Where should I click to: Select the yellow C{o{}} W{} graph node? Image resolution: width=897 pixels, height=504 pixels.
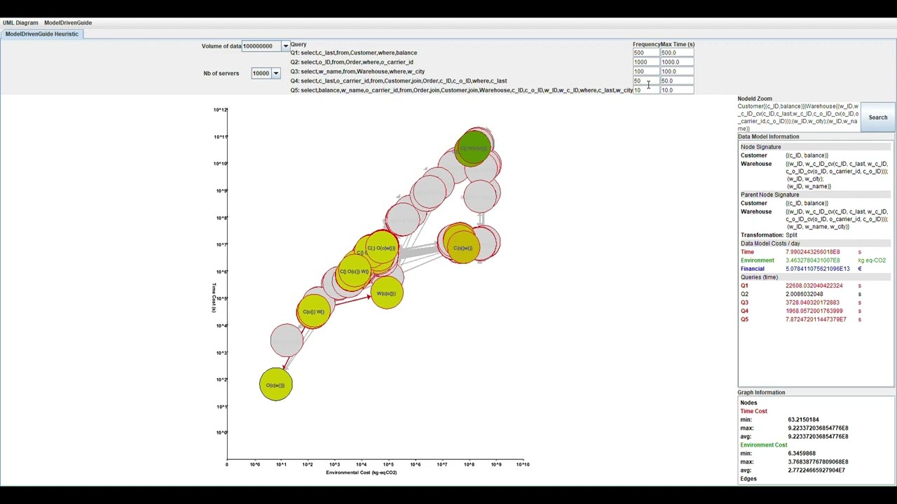coord(313,311)
